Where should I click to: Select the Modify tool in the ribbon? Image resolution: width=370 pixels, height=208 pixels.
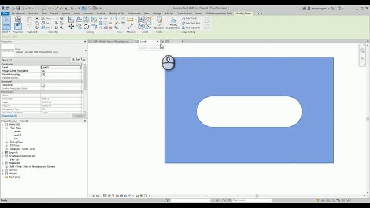[x=6, y=23]
